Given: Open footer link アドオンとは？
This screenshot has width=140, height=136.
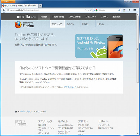Looking at the screenshot, I should 84,125.
